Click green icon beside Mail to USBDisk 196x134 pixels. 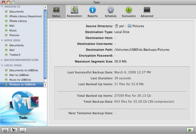pos(6,75)
